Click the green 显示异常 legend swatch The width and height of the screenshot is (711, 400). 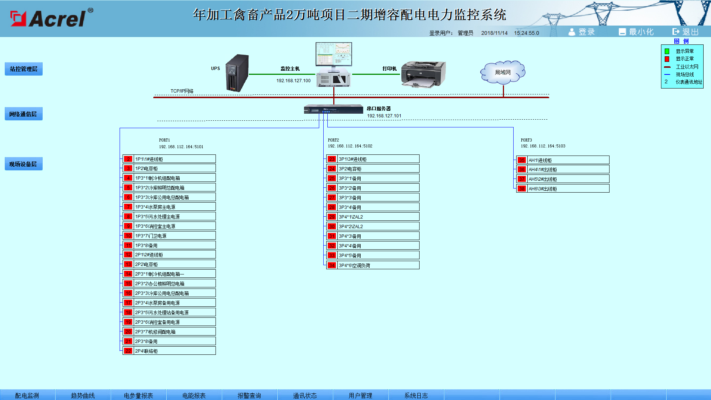click(667, 51)
